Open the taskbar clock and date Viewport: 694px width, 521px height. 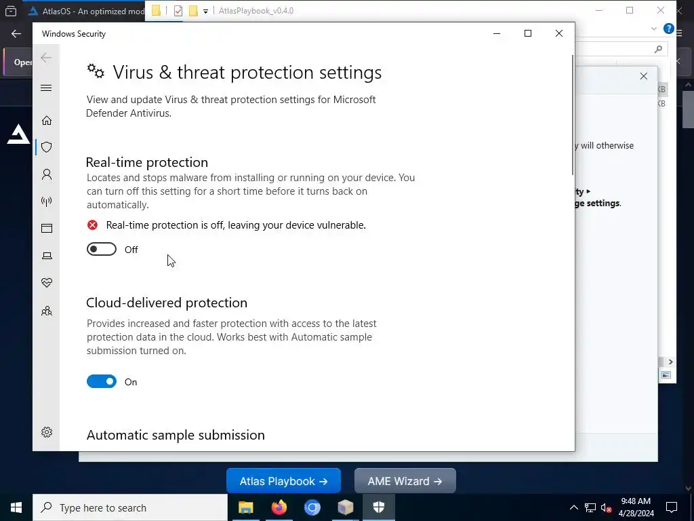click(636, 507)
